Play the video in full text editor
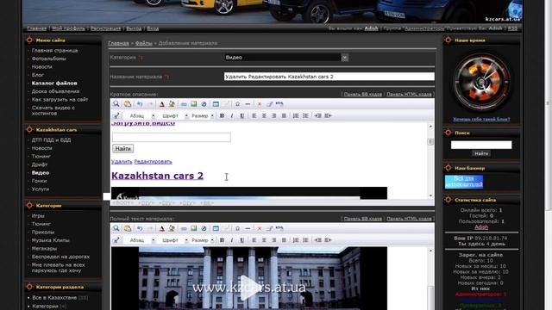 [x=249, y=287]
